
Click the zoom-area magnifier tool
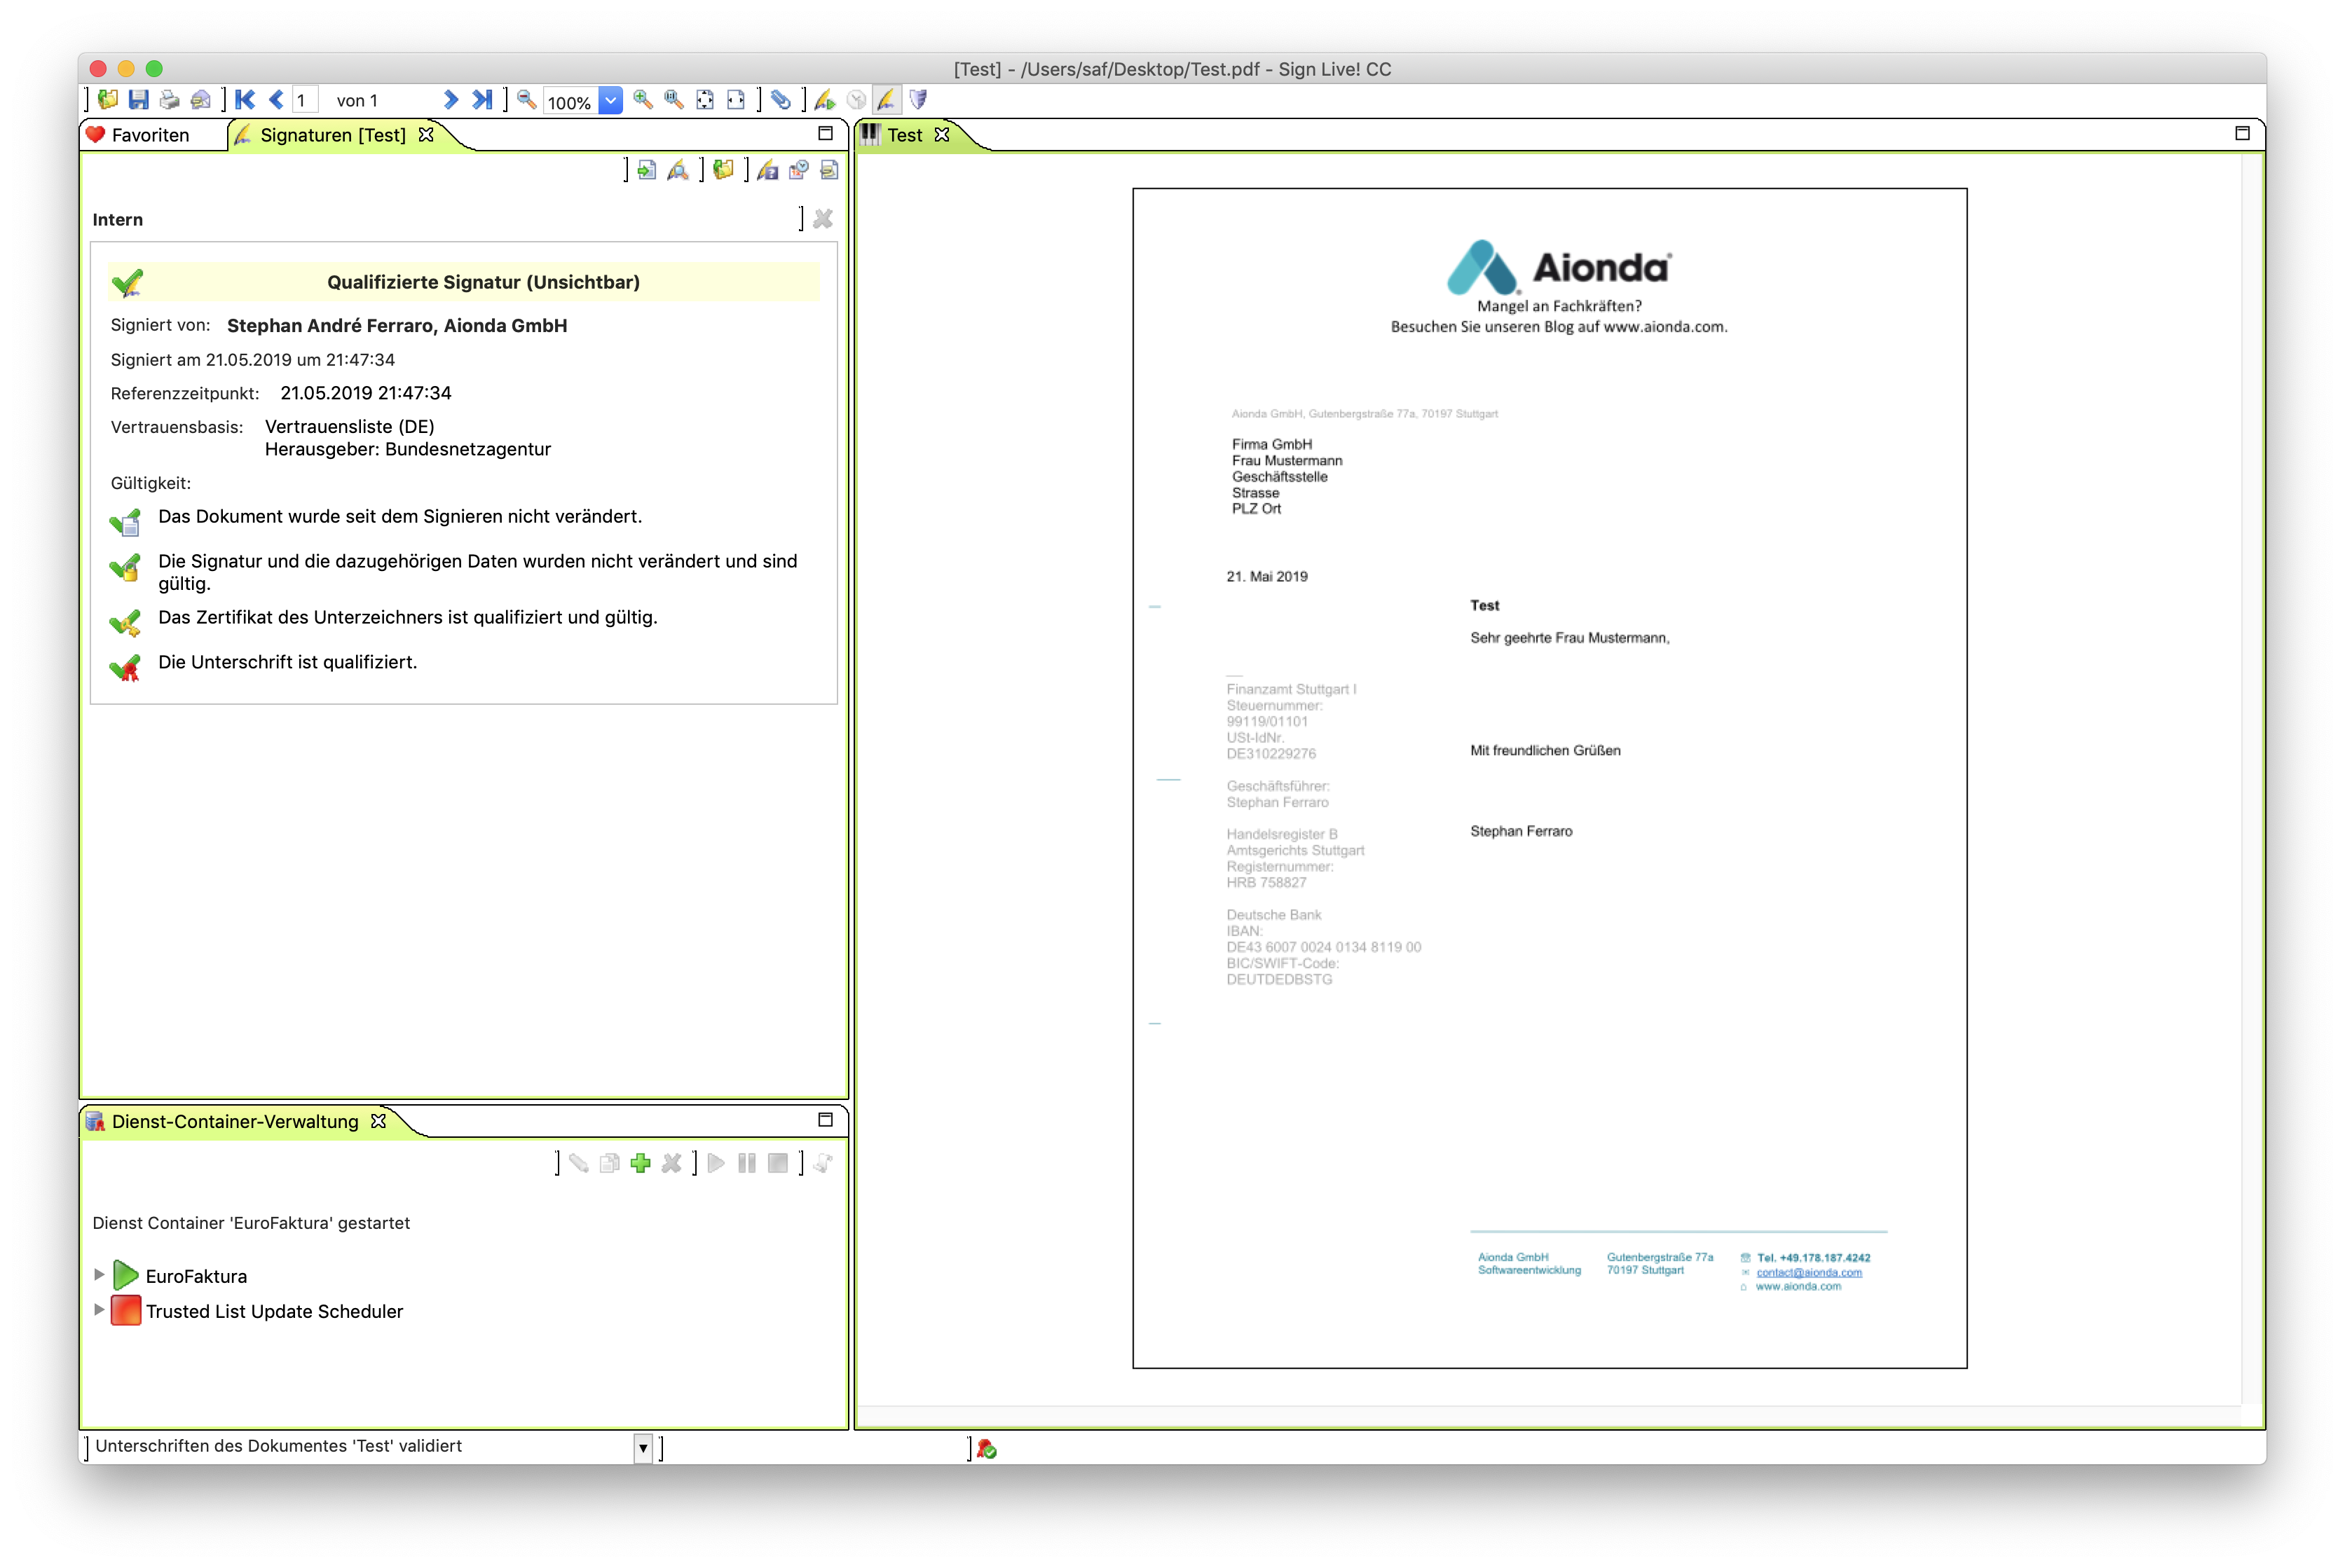[674, 100]
